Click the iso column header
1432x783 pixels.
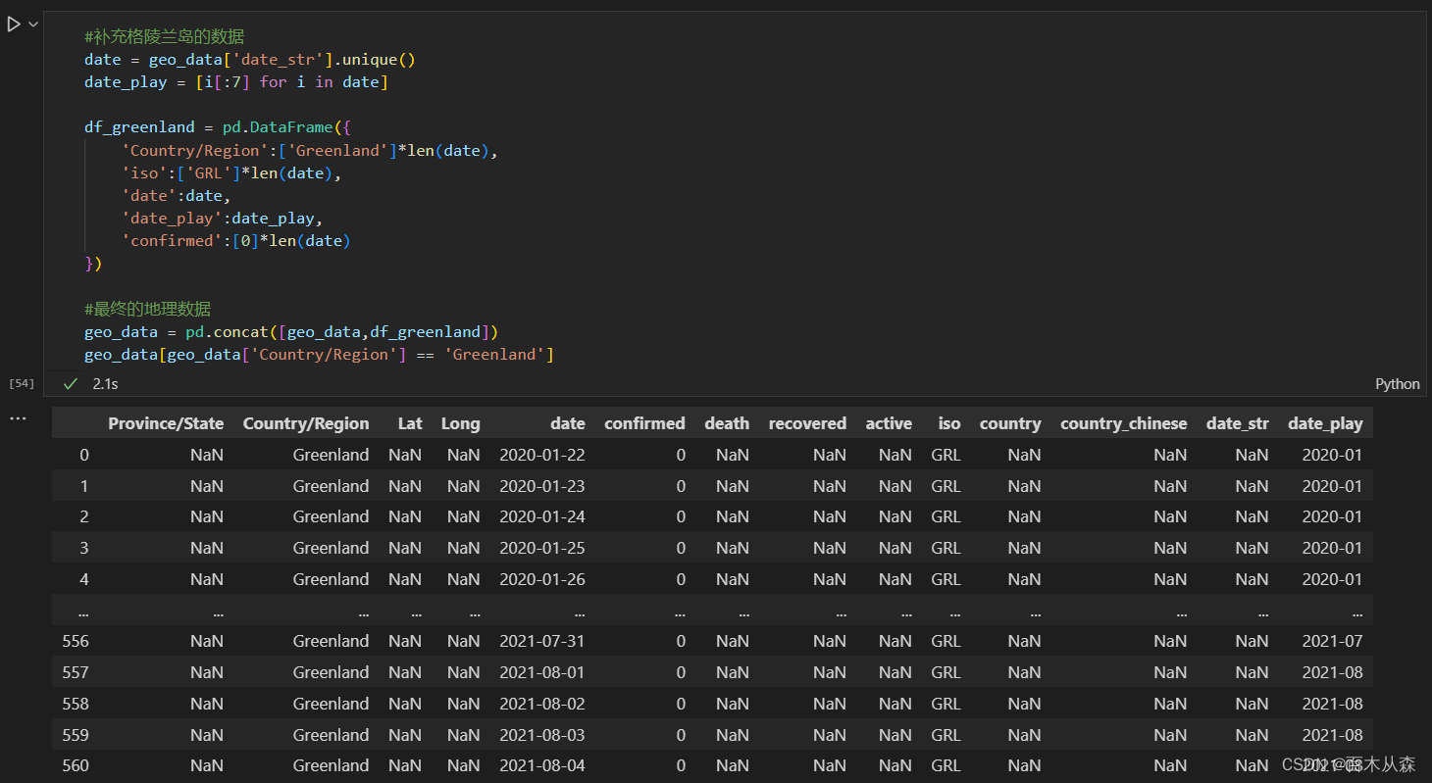[949, 423]
